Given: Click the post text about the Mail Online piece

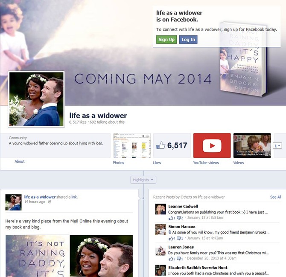Looking at the screenshot, I should click(x=67, y=224).
